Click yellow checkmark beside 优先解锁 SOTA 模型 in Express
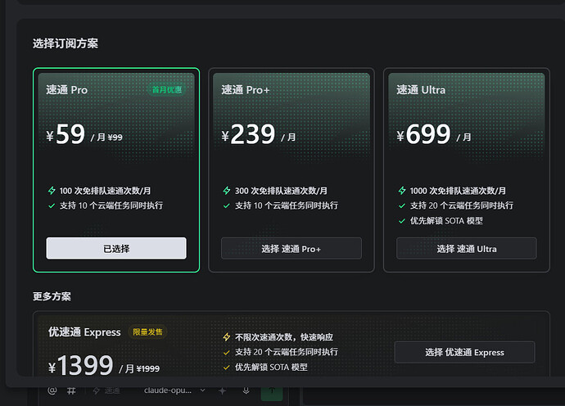Screen dimensions: 565x406 click(x=227, y=367)
